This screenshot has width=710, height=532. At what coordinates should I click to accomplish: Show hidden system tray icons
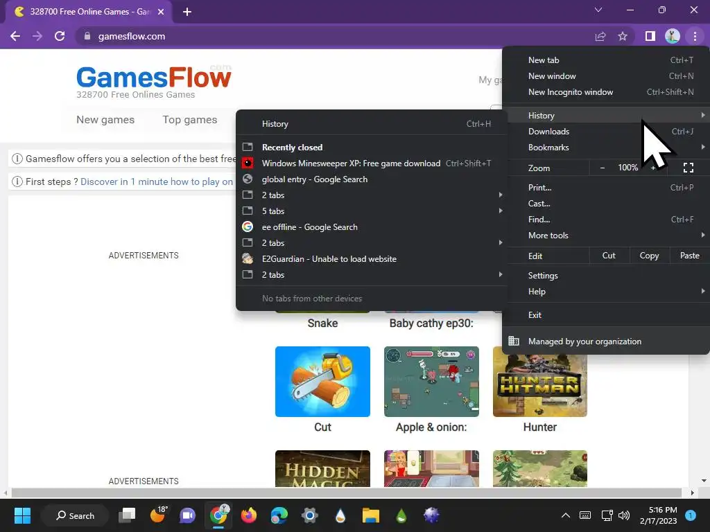[566, 515]
